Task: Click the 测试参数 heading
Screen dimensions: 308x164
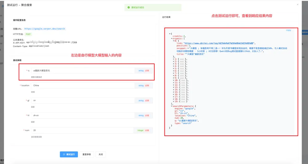Action: pos(17,60)
